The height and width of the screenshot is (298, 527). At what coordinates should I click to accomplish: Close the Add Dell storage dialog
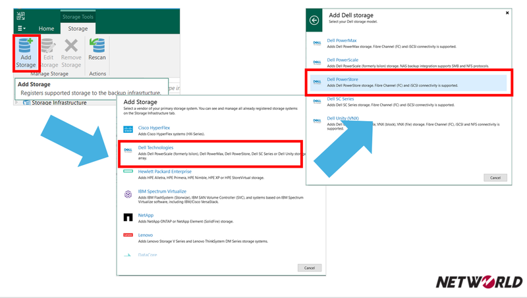(x=507, y=12)
